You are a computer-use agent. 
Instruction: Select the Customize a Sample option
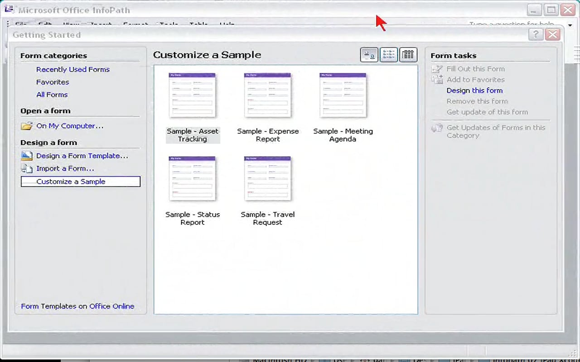(x=81, y=181)
